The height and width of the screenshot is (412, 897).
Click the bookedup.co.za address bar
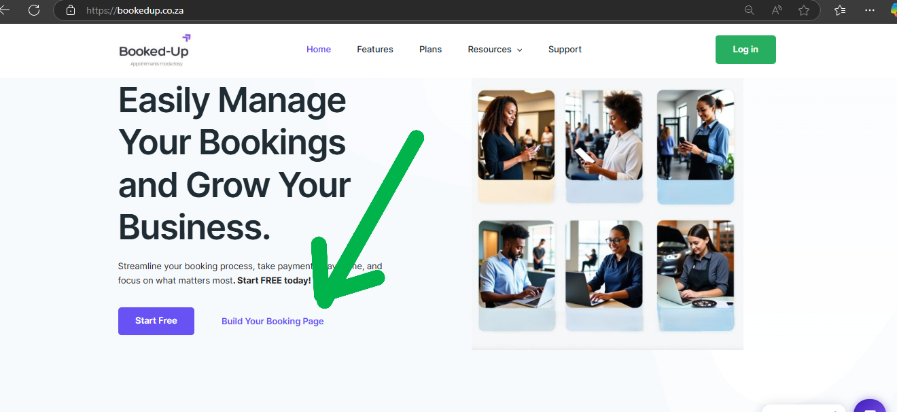point(408,10)
